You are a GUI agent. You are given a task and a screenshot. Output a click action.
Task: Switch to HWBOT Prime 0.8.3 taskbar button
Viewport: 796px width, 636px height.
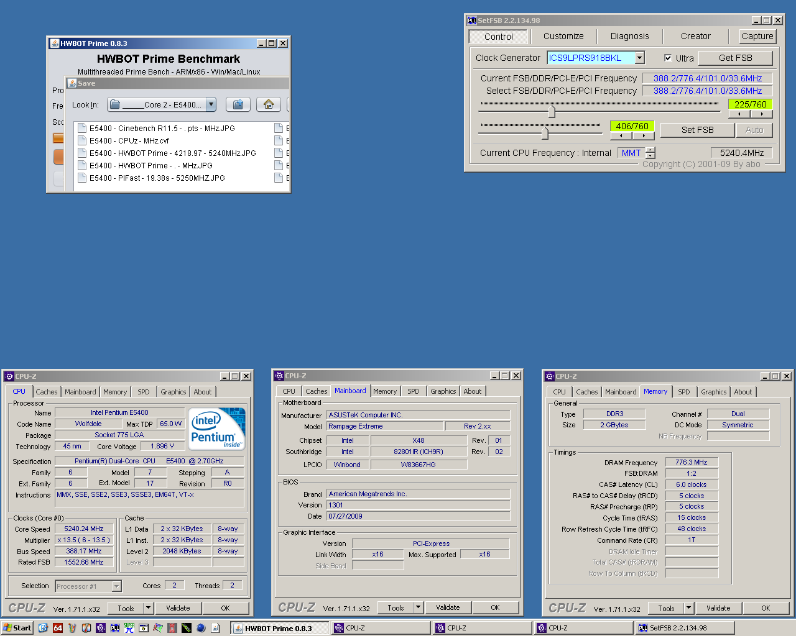pyautogui.click(x=280, y=628)
